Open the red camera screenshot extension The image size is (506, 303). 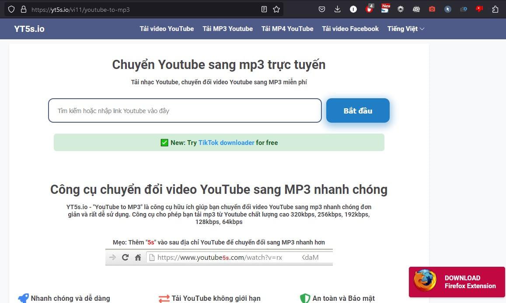click(x=432, y=9)
